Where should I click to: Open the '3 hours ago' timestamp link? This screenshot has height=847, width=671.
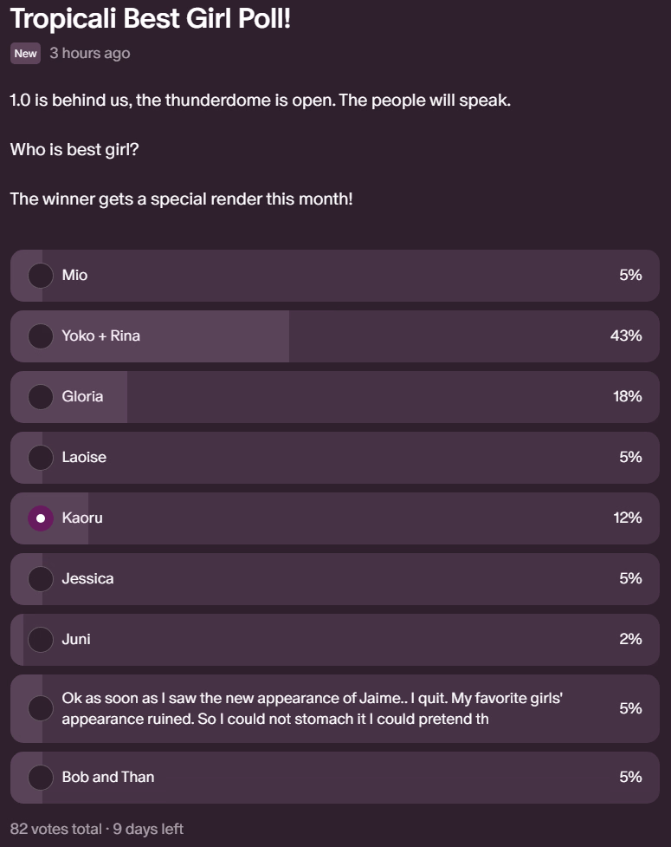(x=89, y=54)
